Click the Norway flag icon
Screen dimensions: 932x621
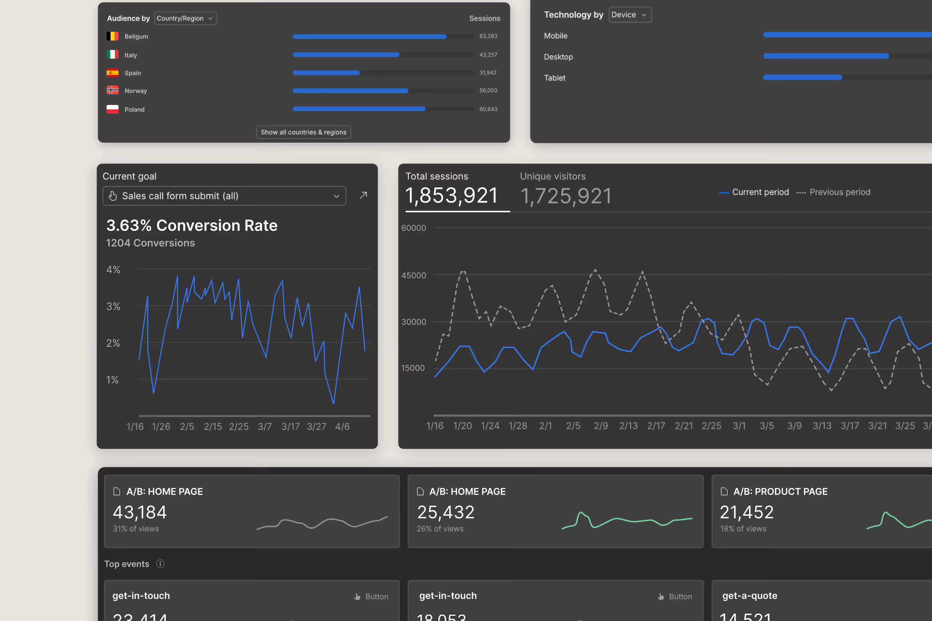[x=113, y=90]
